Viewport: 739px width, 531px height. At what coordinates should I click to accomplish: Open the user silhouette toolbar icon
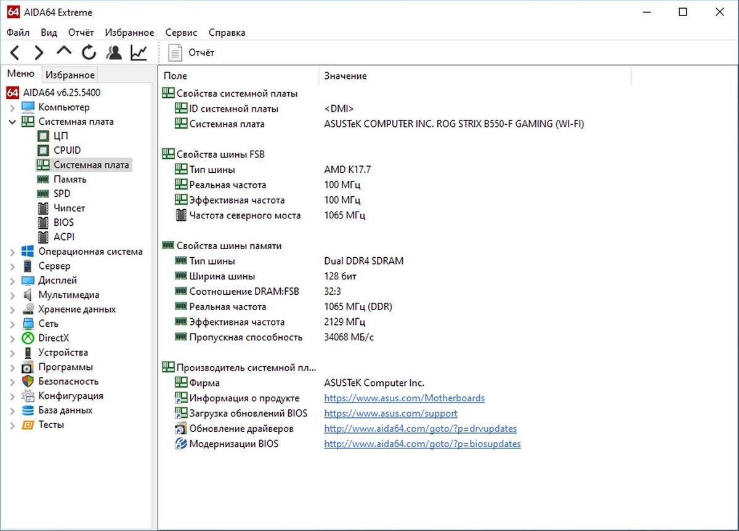pos(114,53)
